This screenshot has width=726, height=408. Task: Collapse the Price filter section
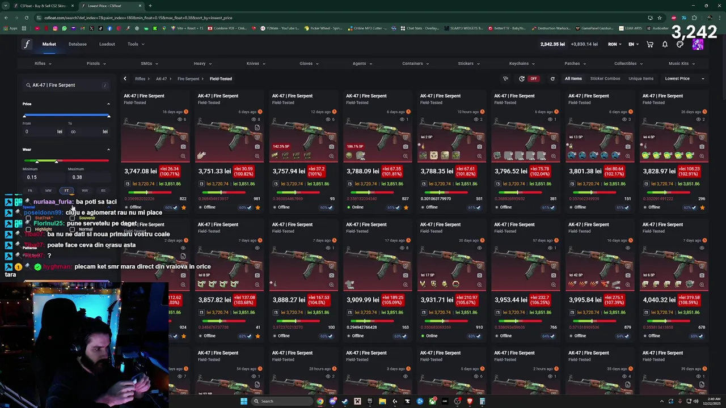[108, 104]
